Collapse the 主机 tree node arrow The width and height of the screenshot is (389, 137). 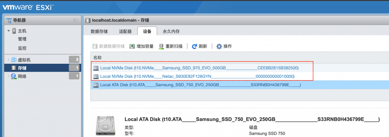[x=9, y=31]
